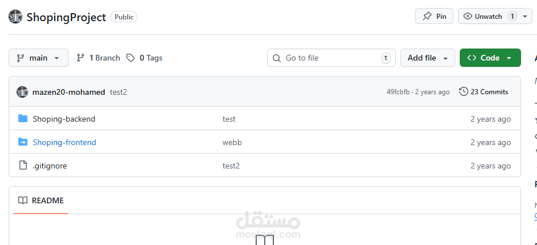Viewport: 537px width, 245px height.
Task: Click 2 years ago in Shoping-frontend row
Action: coord(491,142)
